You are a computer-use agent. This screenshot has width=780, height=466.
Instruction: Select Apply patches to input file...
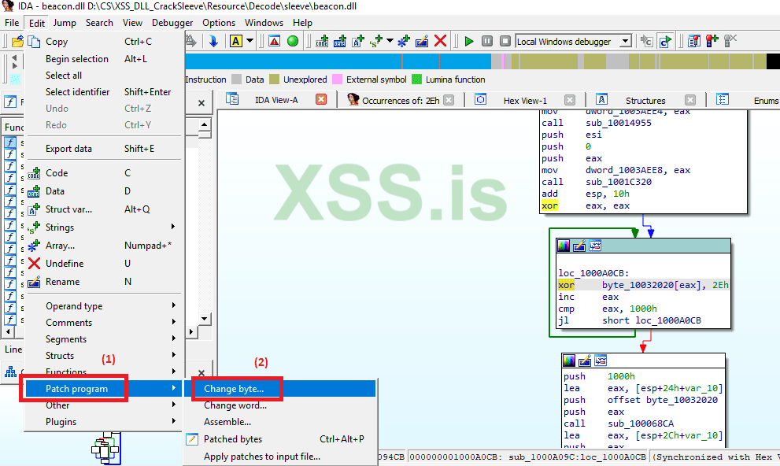pos(280,456)
